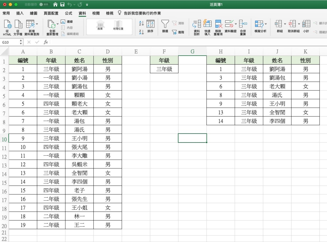Run 快速填入 flash fill
Screen dimensions: 327x242
pos(207,28)
